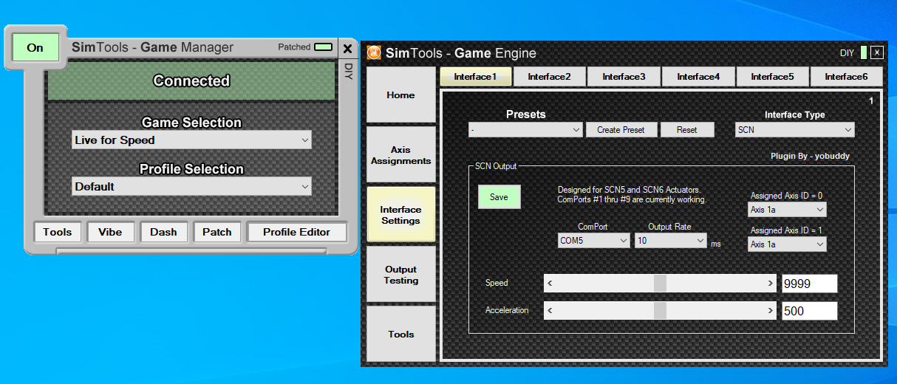897x384 pixels.
Task: Click the Acceleration value field 500
Action: [x=810, y=311]
